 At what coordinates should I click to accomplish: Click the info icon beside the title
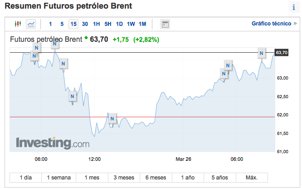293,8
